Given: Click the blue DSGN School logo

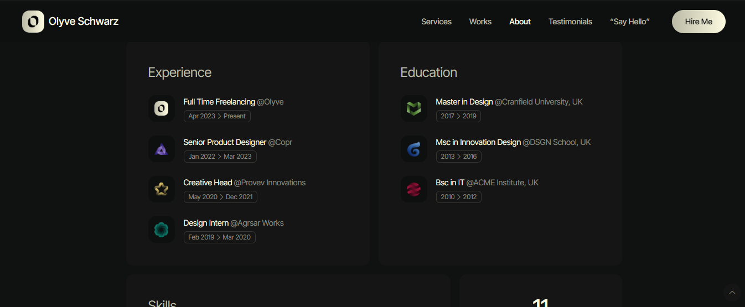Looking at the screenshot, I should tap(414, 149).
